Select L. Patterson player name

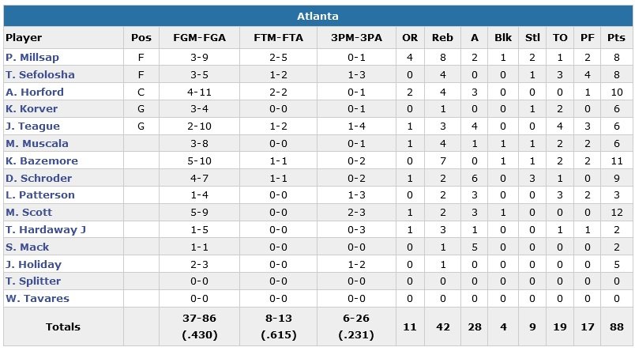40,195
